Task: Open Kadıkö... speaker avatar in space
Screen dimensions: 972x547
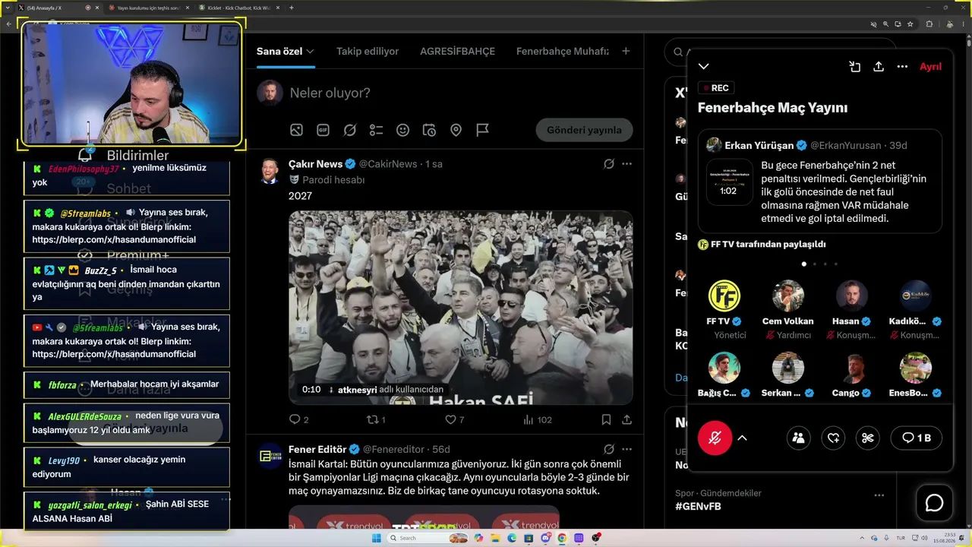Action: click(915, 296)
